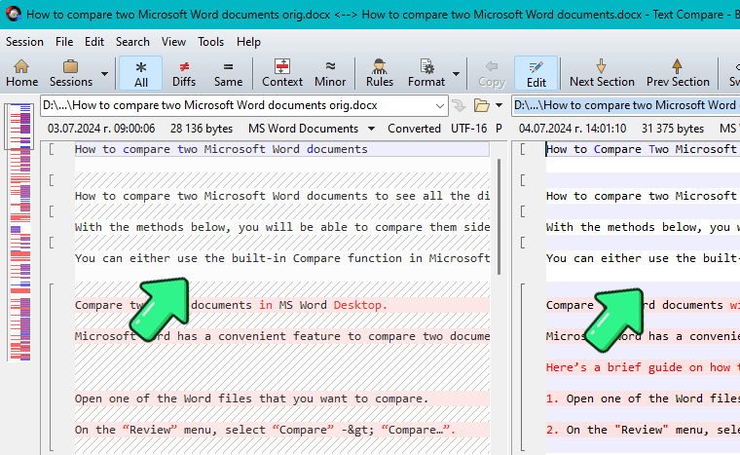Select right title 'How to Compare Two Microsoft'
The image size is (740, 455).
[x=643, y=149]
